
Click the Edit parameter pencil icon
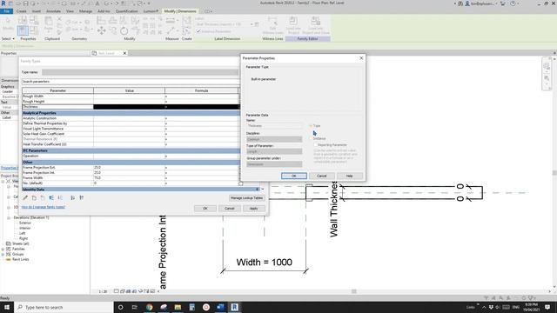[x=25, y=197]
